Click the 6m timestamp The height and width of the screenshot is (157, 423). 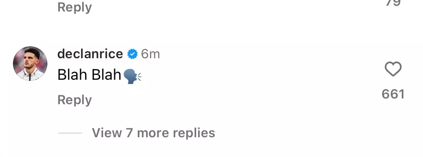(x=150, y=54)
